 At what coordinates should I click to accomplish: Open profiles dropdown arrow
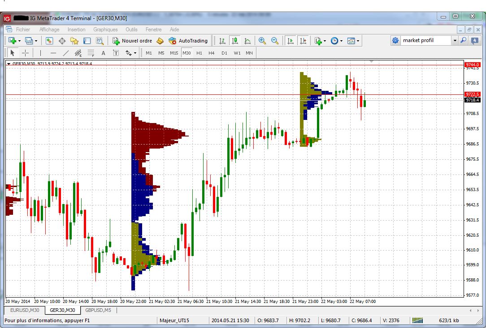pyautogui.click(x=36, y=41)
